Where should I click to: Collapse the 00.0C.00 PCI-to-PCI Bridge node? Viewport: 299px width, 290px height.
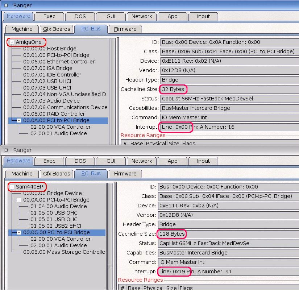point(19,233)
